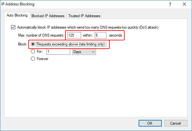Image resolution: width=192 pixels, height=131 pixels.
Task: Switch to the Blocked IP Addresses tab
Action: pos(48,16)
